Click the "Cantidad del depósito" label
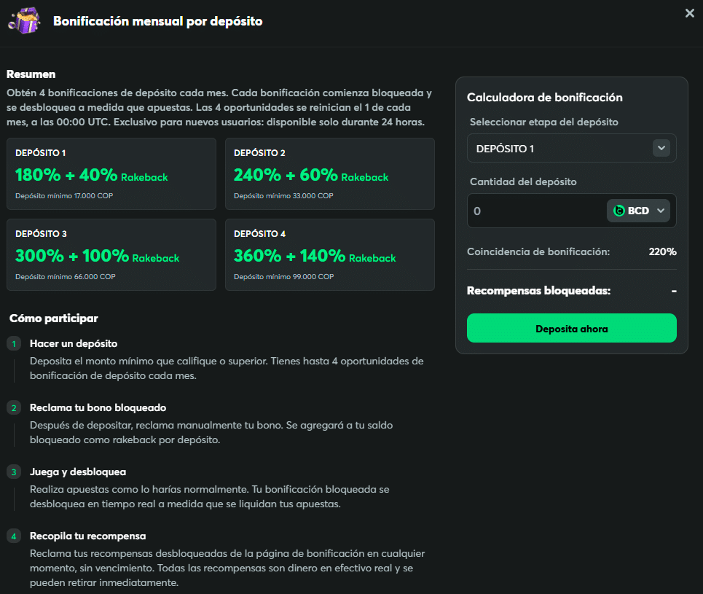This screenshot has height=594, width=703. coord(523,181)
